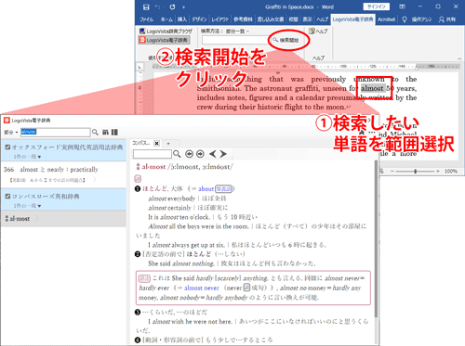Click the column view layout icon
Image resolution: width=465 pixels, height=346 pixels.
tap(114, 133)
